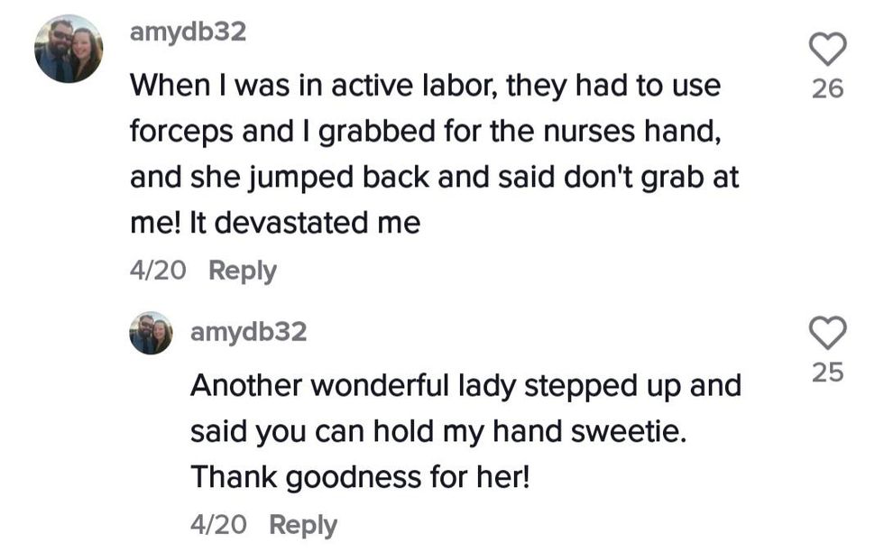Click the sentence 'It devastated me'

click(x=304, y=223)
